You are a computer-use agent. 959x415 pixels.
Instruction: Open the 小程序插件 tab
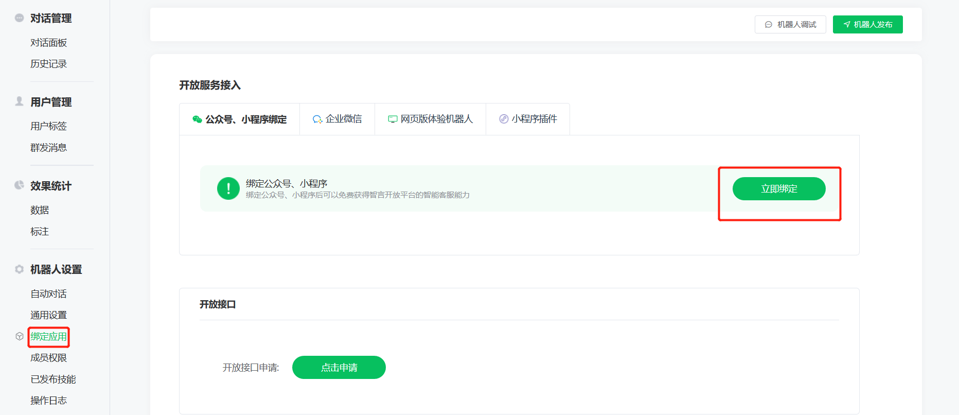click(x=528, y=119)
